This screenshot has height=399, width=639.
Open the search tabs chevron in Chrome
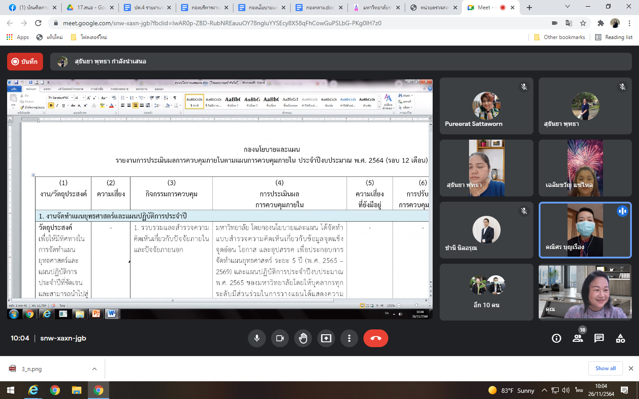click(568, 7)
